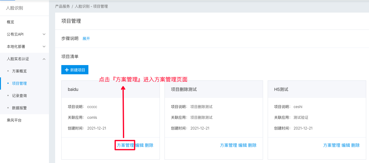Open 方案管理 for the baidu project
This screenshot has height=163, width=369.
tap(125, 145)
